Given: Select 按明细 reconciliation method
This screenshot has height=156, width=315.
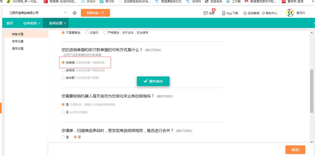Looking at the screenshot, I should point(63,70).
